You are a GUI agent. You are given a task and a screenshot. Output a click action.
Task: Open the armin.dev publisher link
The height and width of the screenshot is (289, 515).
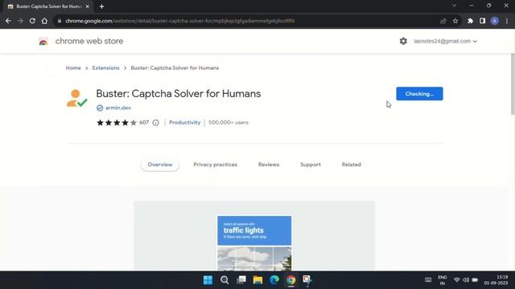118,108
